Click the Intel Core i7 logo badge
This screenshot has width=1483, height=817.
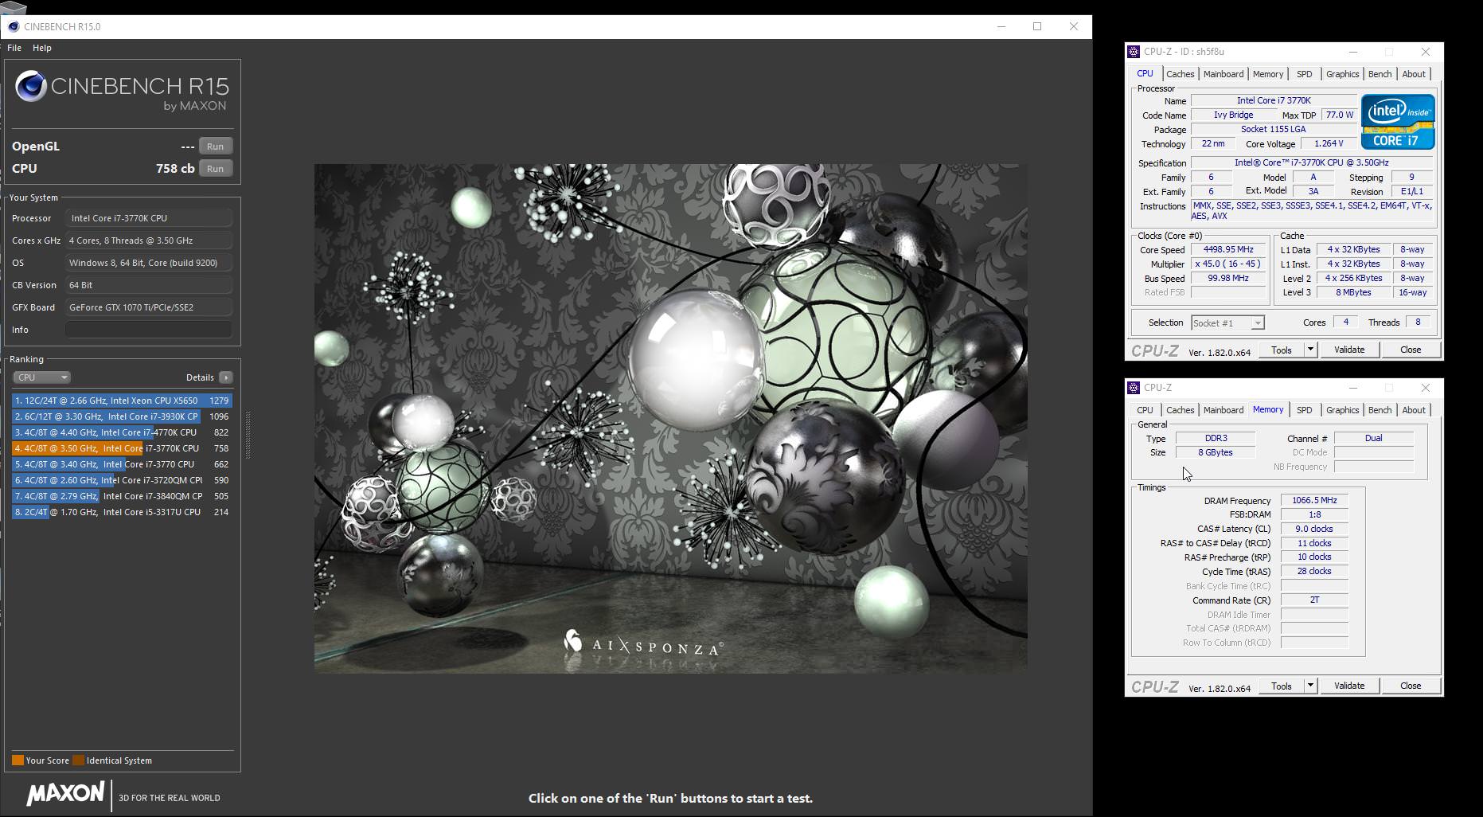1398,122
